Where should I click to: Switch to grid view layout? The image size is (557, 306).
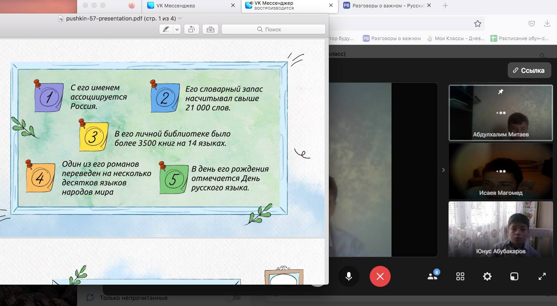pyautogui.click(x=460, y=276)
